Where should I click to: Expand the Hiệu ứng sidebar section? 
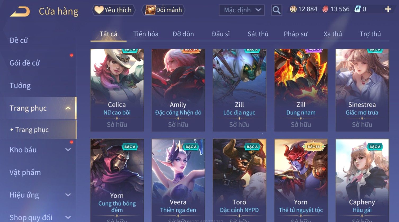pos(68,195)
